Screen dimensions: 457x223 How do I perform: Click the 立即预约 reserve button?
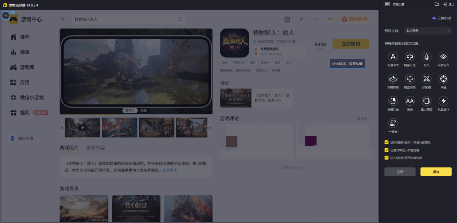[351, 44]
